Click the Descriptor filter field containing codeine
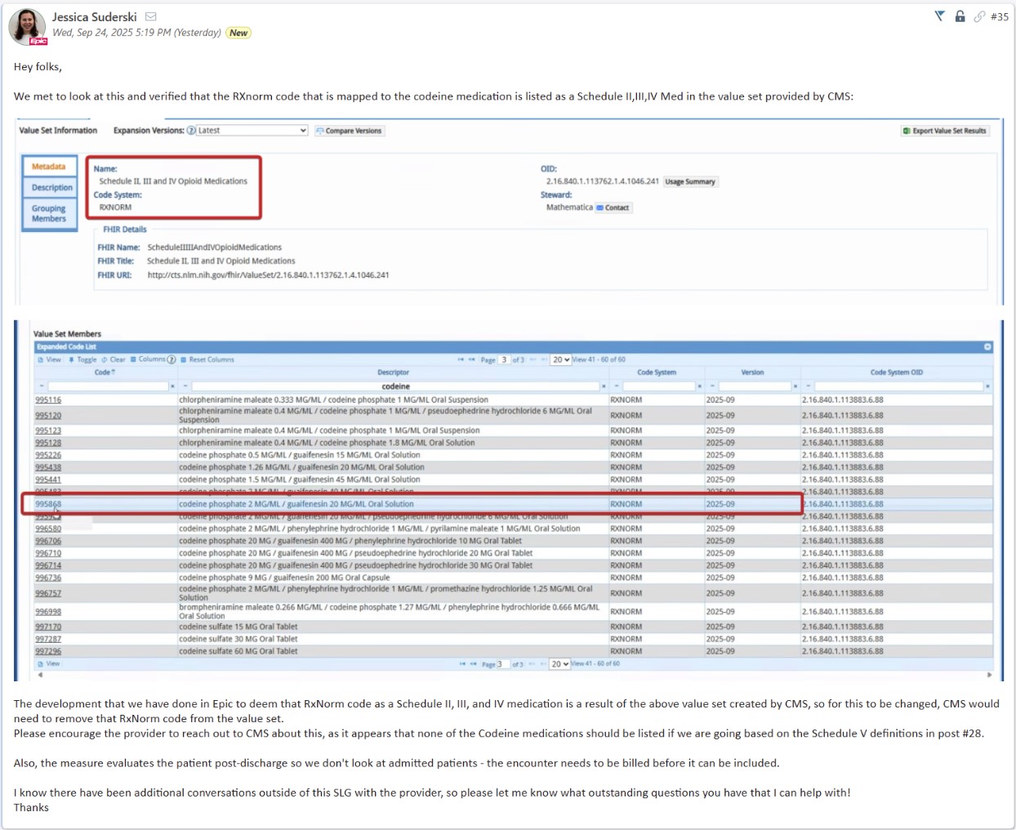The height and width of the screenshot is (830, 1016). [x=395, y=386]
